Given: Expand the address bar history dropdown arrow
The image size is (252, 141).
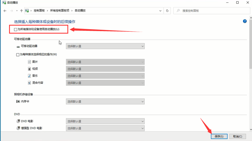Looking at the screenshot, I should click(161, 11).
